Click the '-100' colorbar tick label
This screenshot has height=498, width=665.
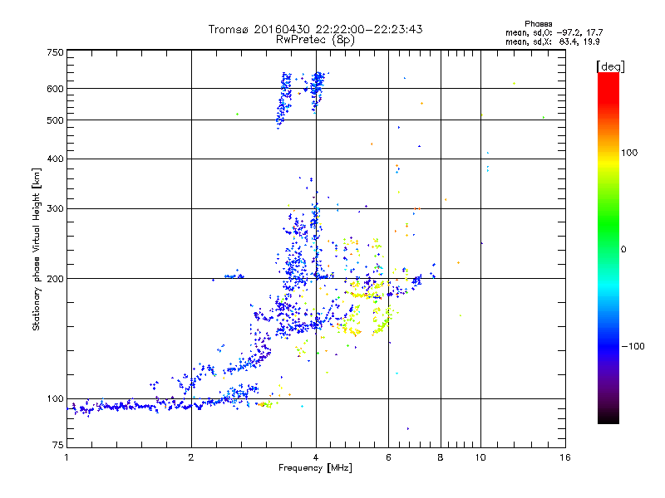click(x=633, y=346)
